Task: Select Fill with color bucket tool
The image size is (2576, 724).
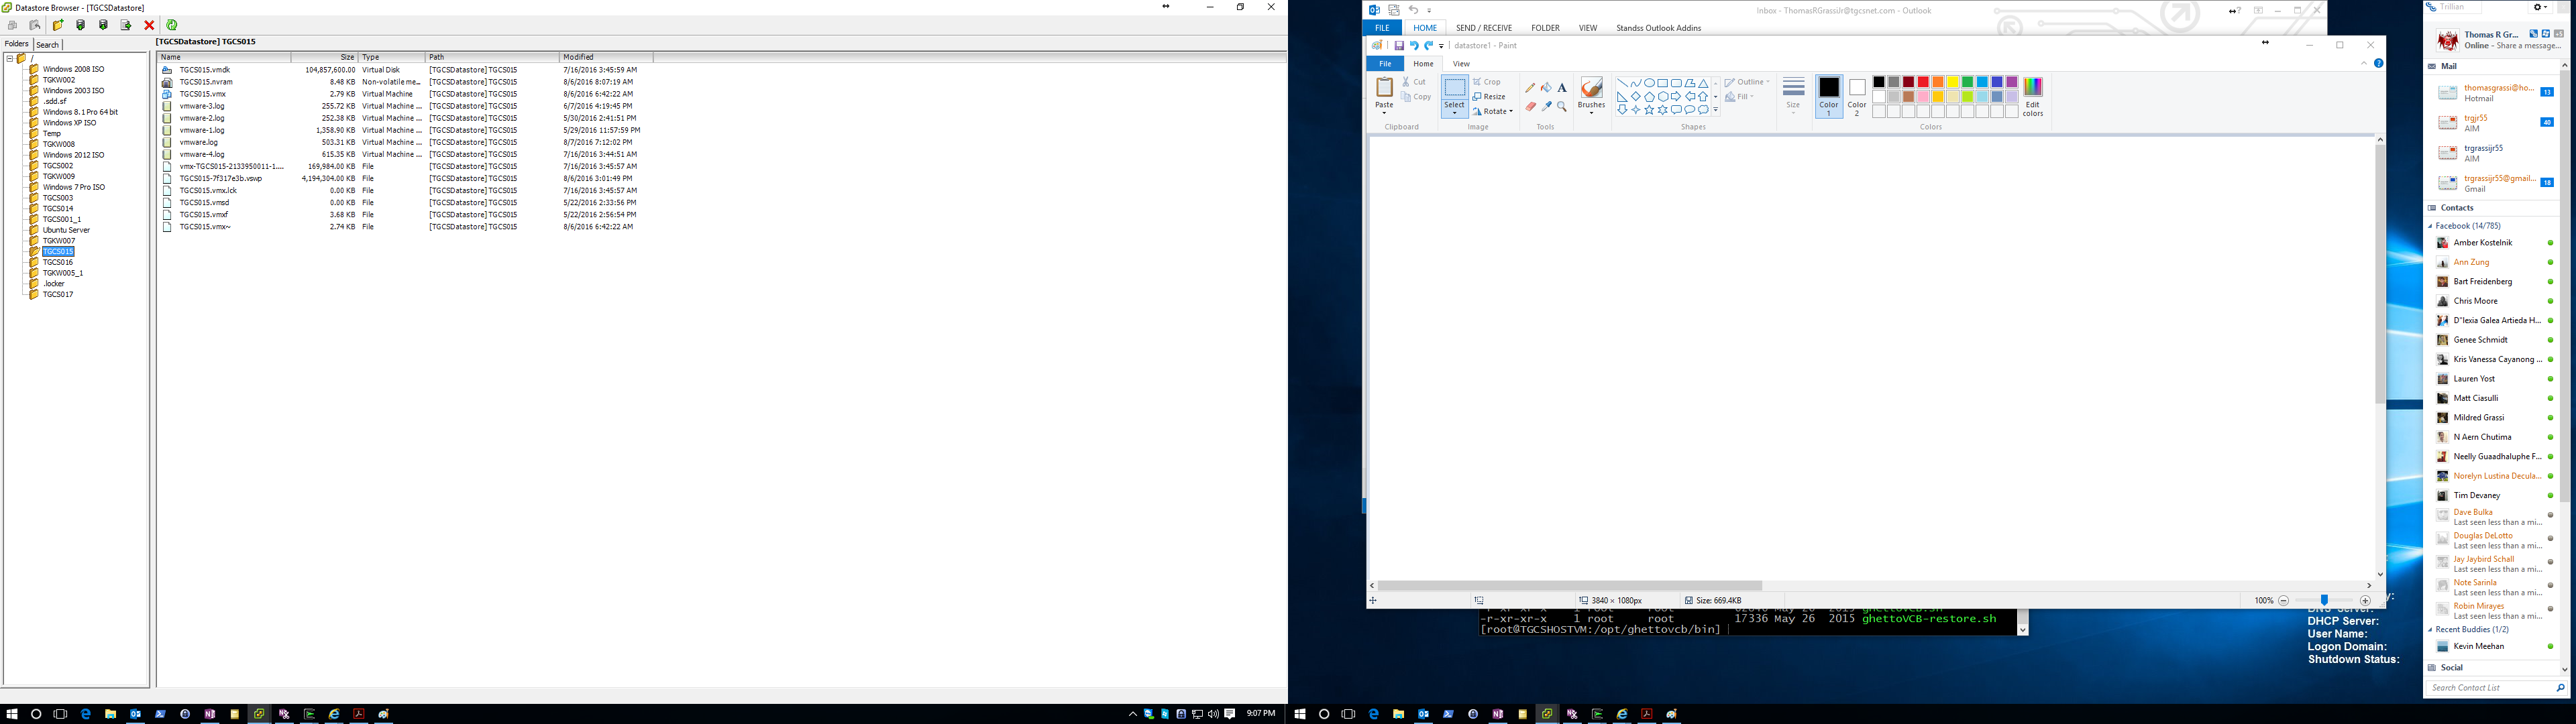Action: point(1546,88)
